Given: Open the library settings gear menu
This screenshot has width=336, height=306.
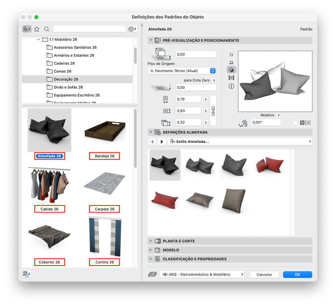Looking at the screenshot, I should click(133, 29).
